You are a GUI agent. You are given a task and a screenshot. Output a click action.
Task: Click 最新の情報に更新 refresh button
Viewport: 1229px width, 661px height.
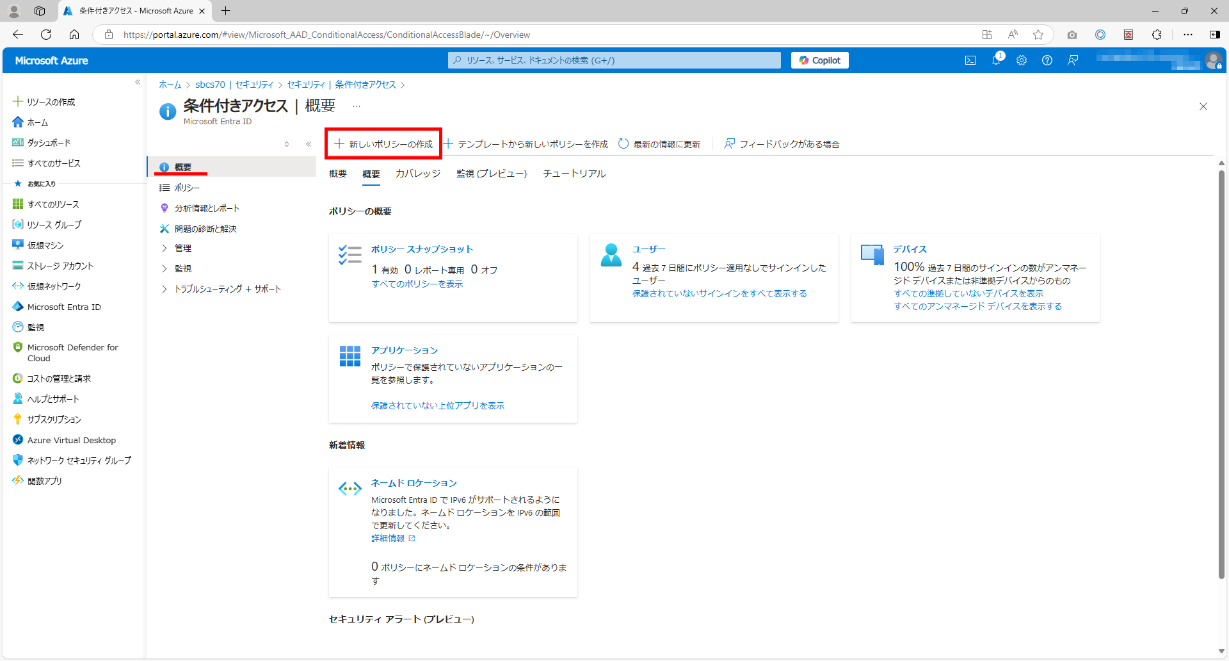click(659, 144)
